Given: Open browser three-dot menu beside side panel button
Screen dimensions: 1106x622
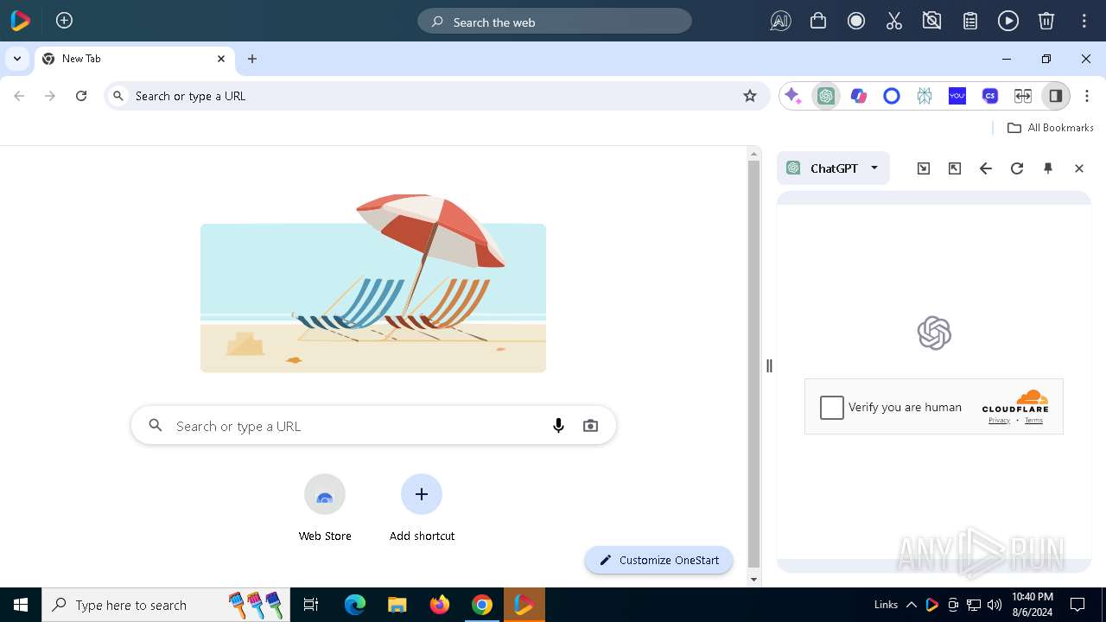Looking at the screenshot, I should point(1087,96).
